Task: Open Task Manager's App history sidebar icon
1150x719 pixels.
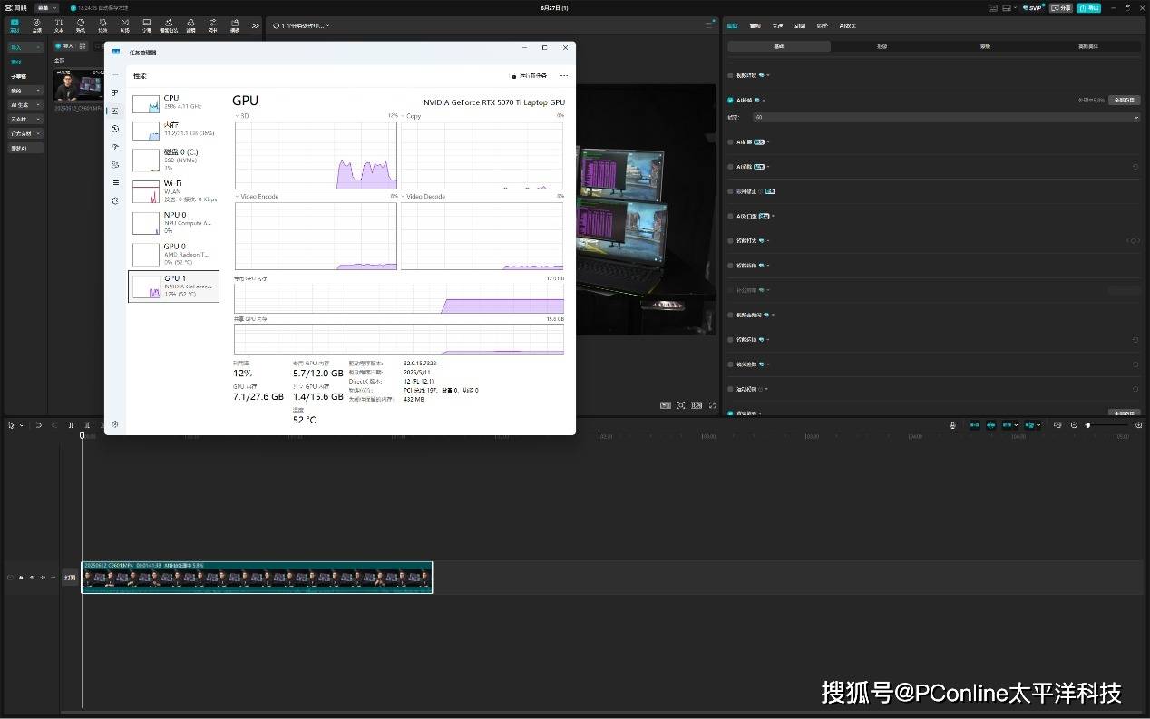Action: pos(115,129)
